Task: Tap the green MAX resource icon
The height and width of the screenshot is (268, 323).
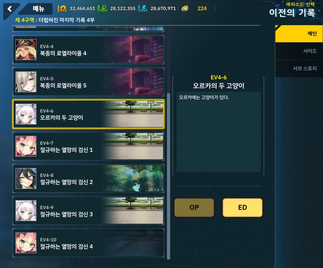Action: 103,9
